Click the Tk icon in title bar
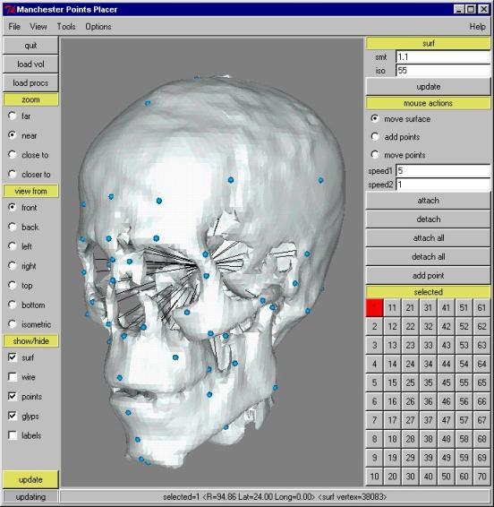 (11, 9)
